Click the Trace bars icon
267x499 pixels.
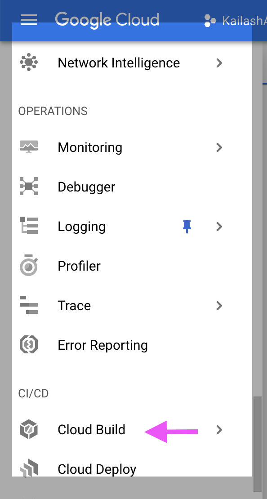[29, 305]
